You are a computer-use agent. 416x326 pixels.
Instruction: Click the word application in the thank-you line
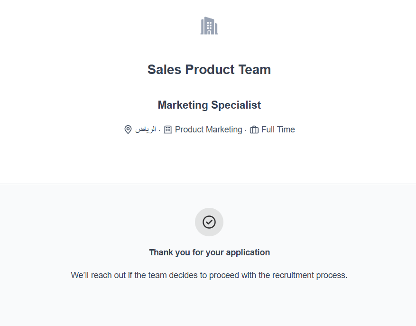tap(248, 252)
